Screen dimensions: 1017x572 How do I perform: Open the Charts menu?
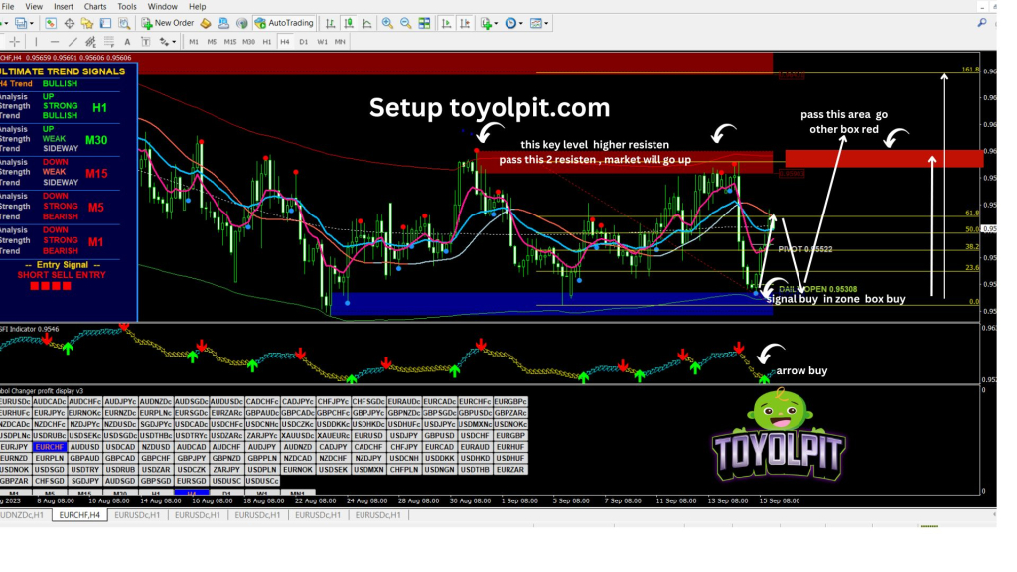click(95, 6)
